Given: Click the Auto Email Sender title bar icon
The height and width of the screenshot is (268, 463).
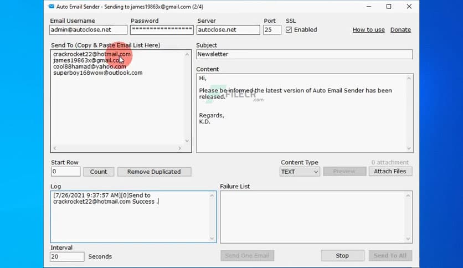Looking at the screenshot, I should click(x=52, y=7).
